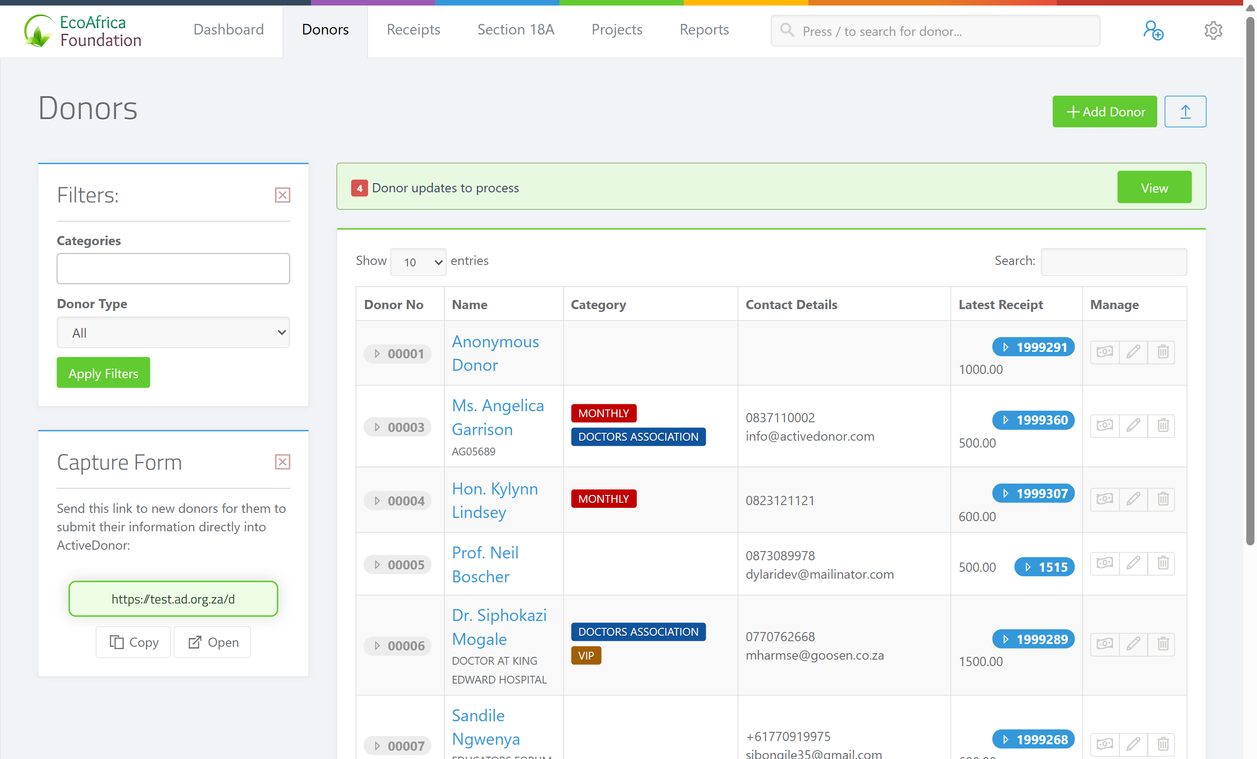Click receipt money icon for Neil Boscher
Viewport: 1257px width, 759px height.
click(x=1104, y=563)
